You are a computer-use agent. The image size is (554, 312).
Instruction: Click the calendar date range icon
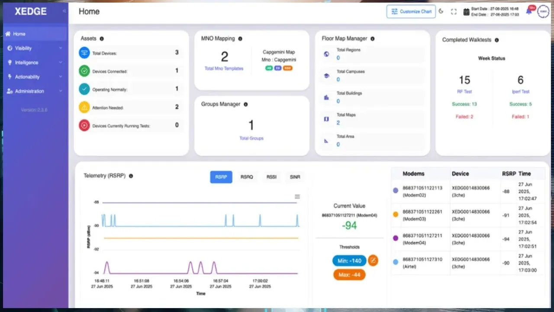click(466, 12)
